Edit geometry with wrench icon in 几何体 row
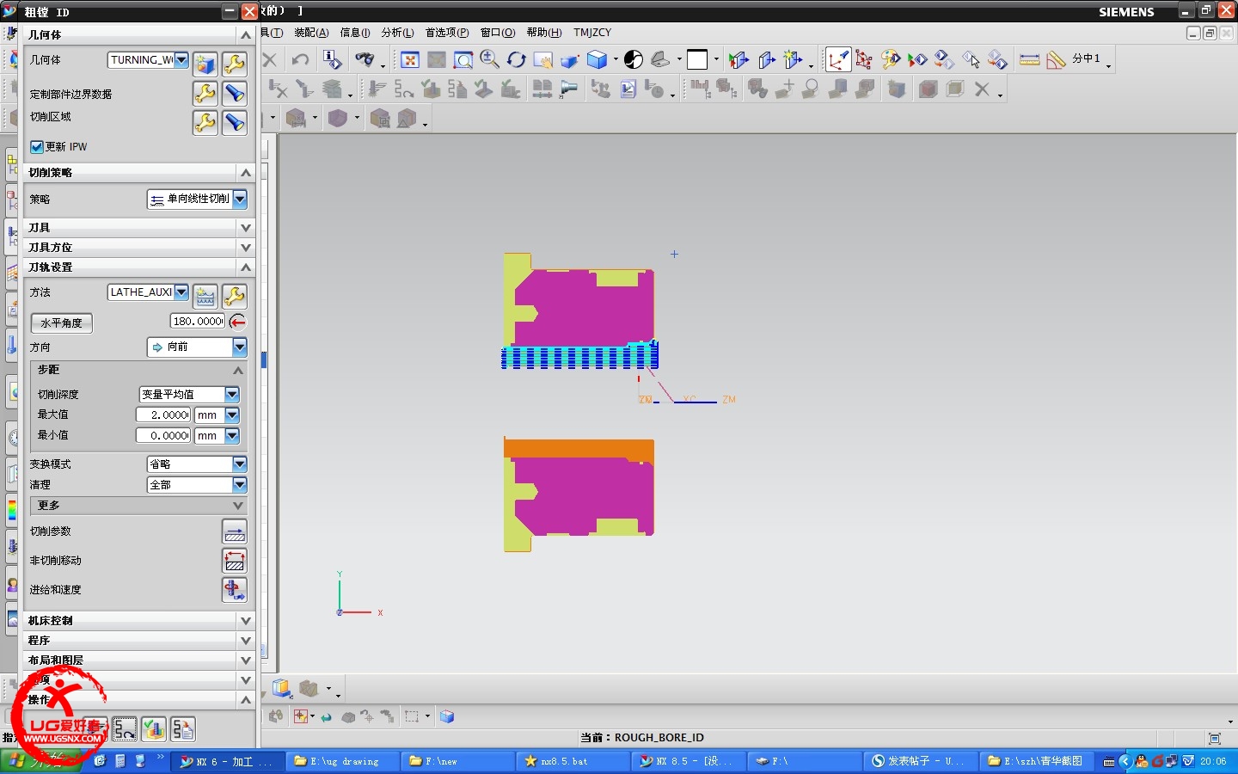This screenshot has width=1238, height=774. click(234, 64)
